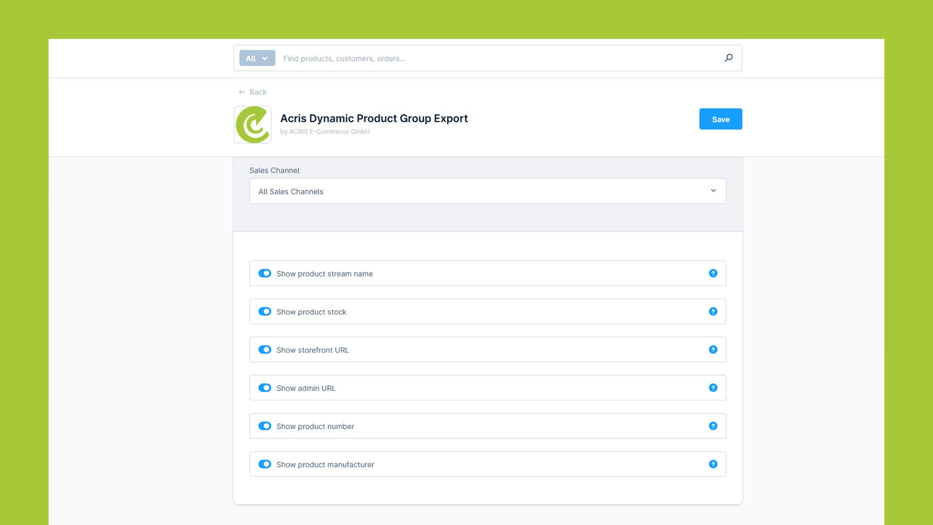Toggle Show product number switch
933x525 pixels.
point(265,426)
